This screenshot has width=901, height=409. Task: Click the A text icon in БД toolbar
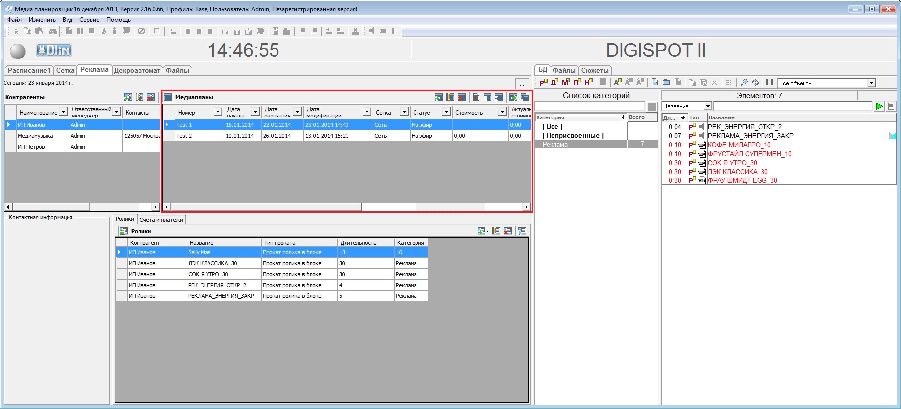617,82
